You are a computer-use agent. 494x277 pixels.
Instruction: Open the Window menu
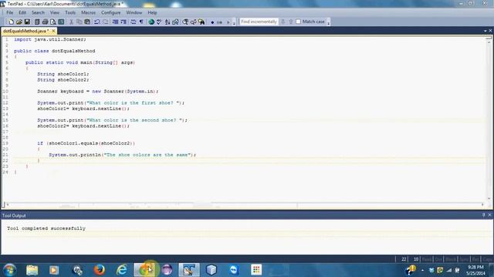click(x=134, y=12)
